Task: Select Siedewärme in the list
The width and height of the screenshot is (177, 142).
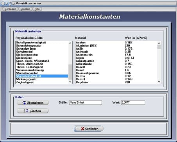Action: coord(42,58)
